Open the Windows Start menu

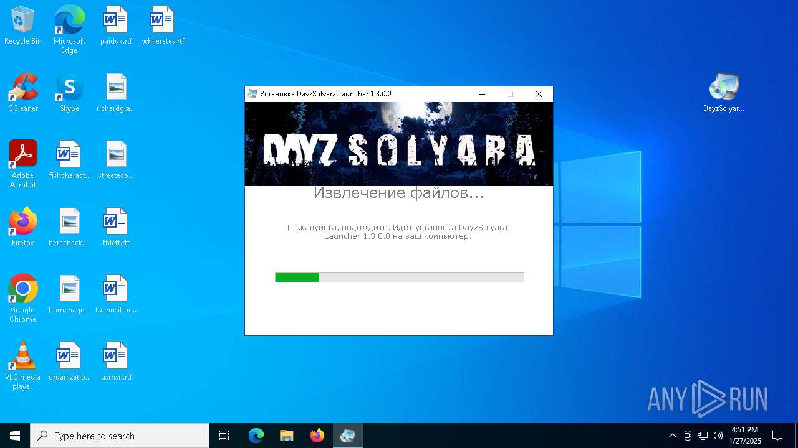tap(15, 436)
